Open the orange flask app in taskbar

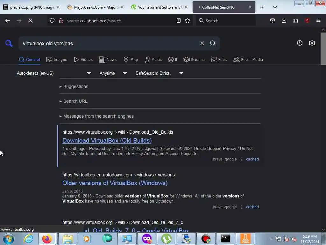pos(245,239)
